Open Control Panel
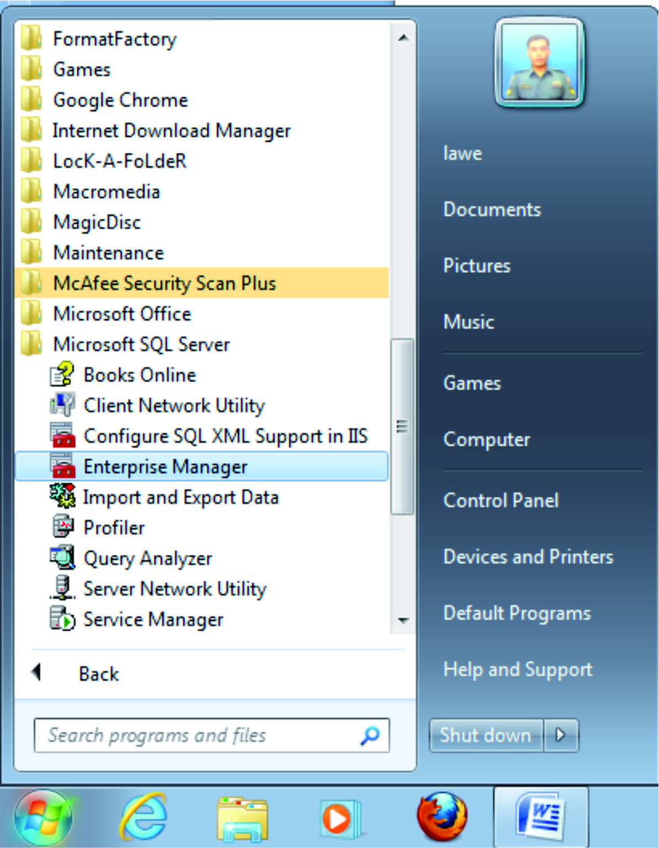Screen dimensions: 659x848 click(x=501, y=501)
